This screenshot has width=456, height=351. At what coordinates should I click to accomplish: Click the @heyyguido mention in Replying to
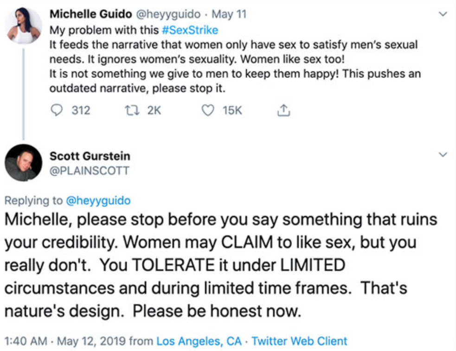[99, 200]
